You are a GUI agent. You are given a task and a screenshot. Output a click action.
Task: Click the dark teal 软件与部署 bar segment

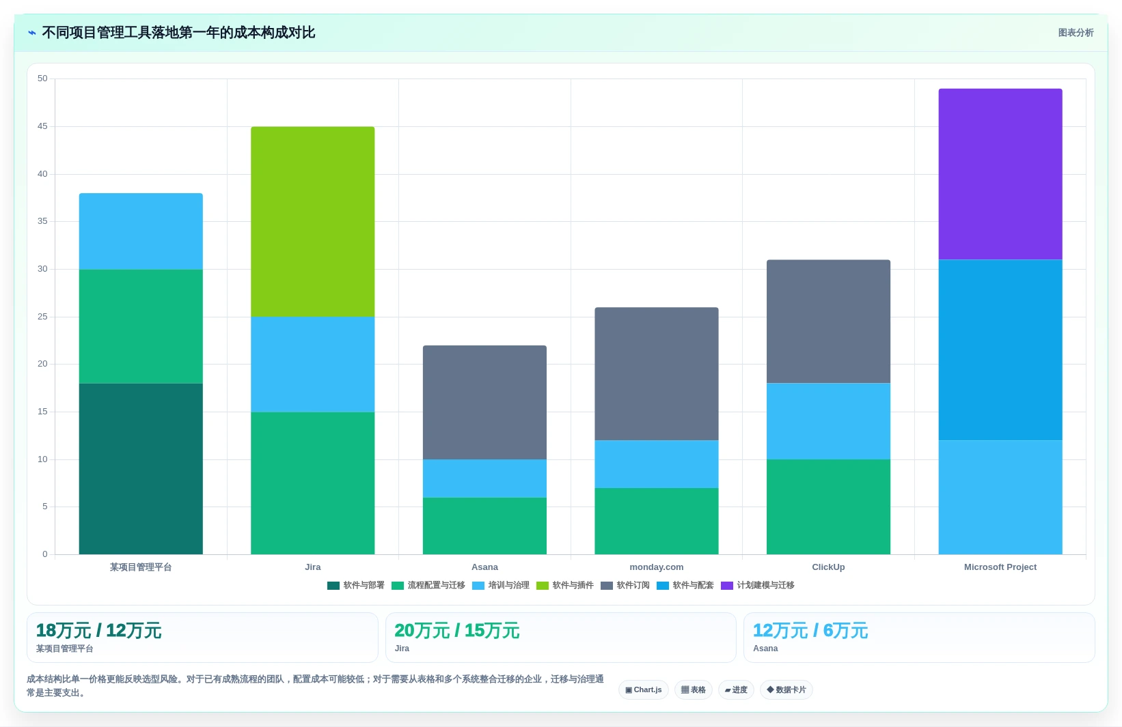[x=141, y=469]
